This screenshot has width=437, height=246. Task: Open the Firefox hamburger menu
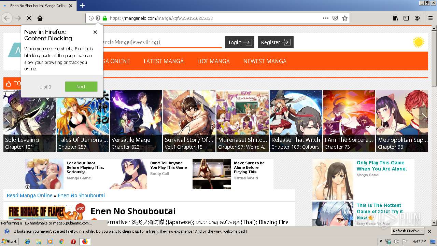[x=431, y=18]
